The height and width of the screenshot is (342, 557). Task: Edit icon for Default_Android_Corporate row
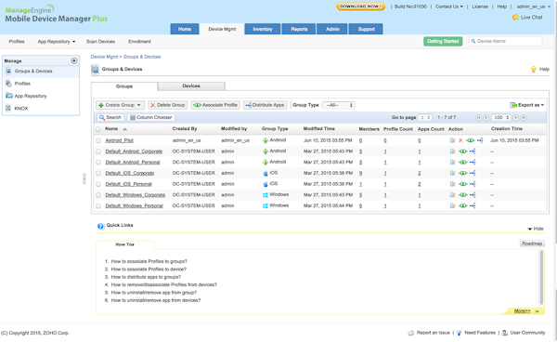pos(453,151)
